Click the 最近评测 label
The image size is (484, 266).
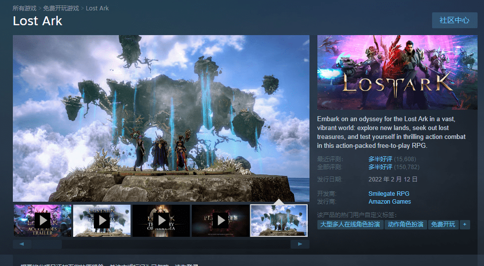(x=330, y=159)
